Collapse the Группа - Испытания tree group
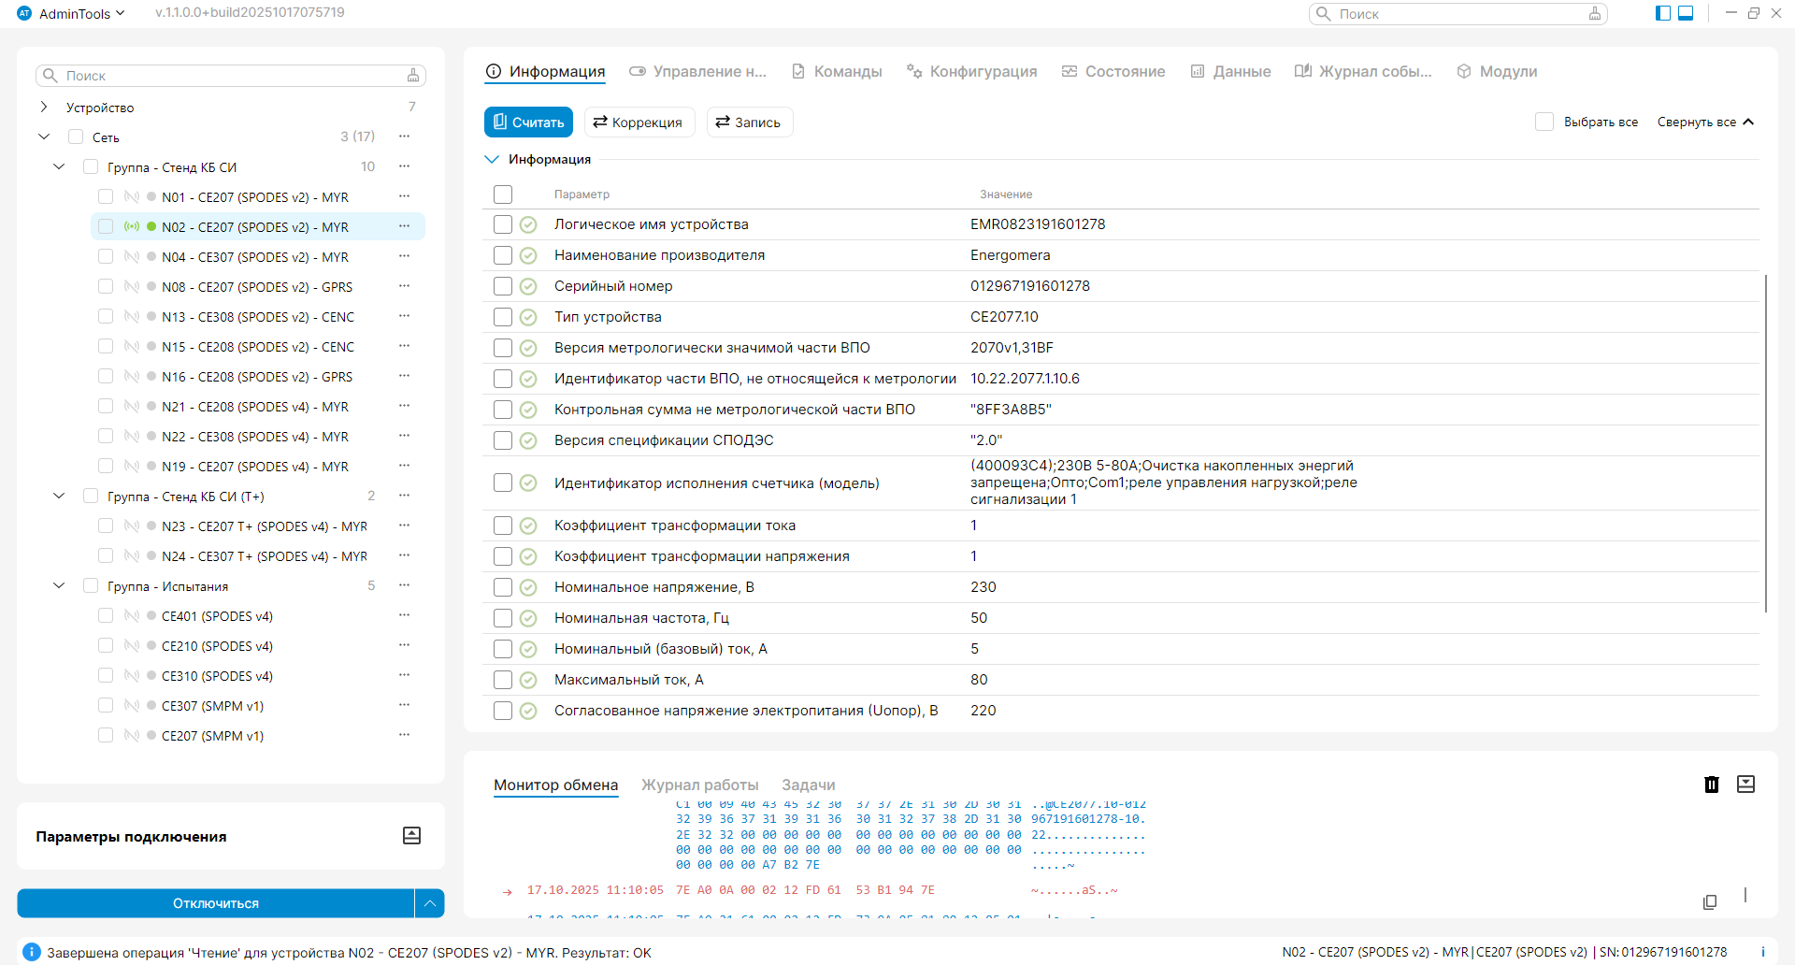This screenshot has width=1795, height=965. click(x=59, y=586)
